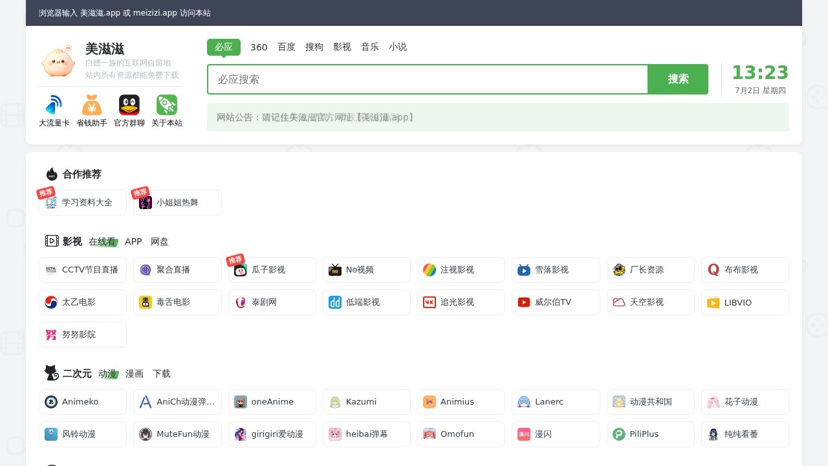Open 漫闪 site card
The image size is (828, 466).
click(x=556, y=434)
